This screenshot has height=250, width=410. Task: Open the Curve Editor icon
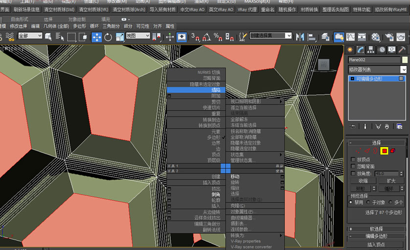[350, 37]
